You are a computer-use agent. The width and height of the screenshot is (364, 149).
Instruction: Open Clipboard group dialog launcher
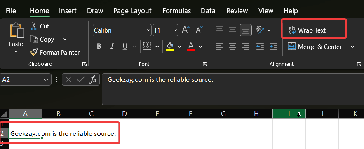[x=85, y=64]
